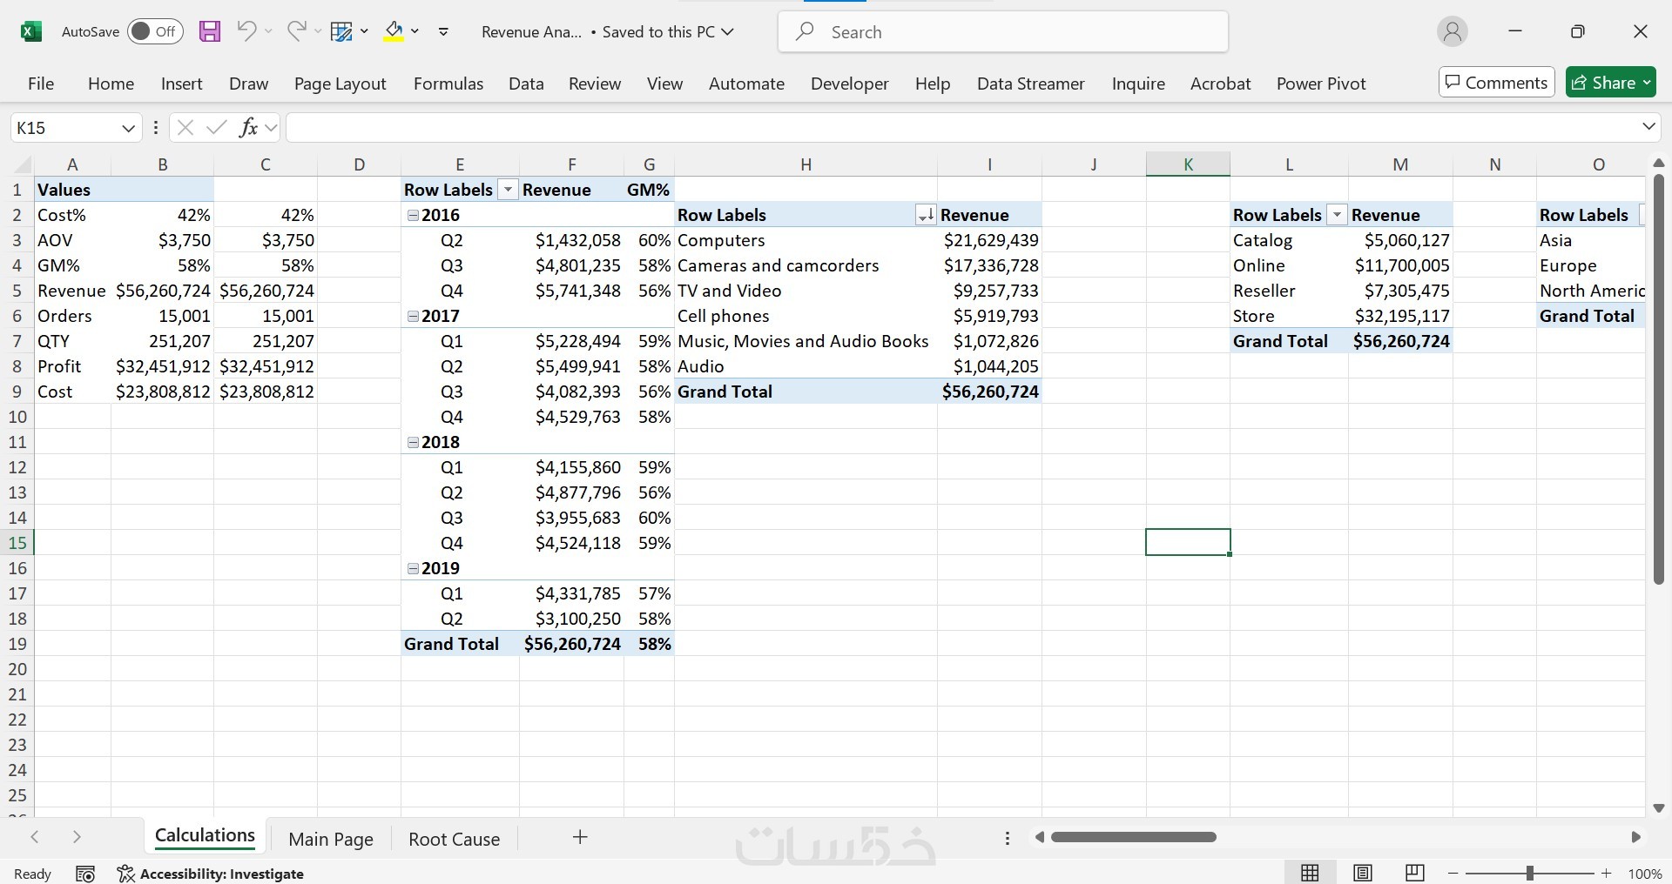Switch to Page Layout view icon

1363,873
